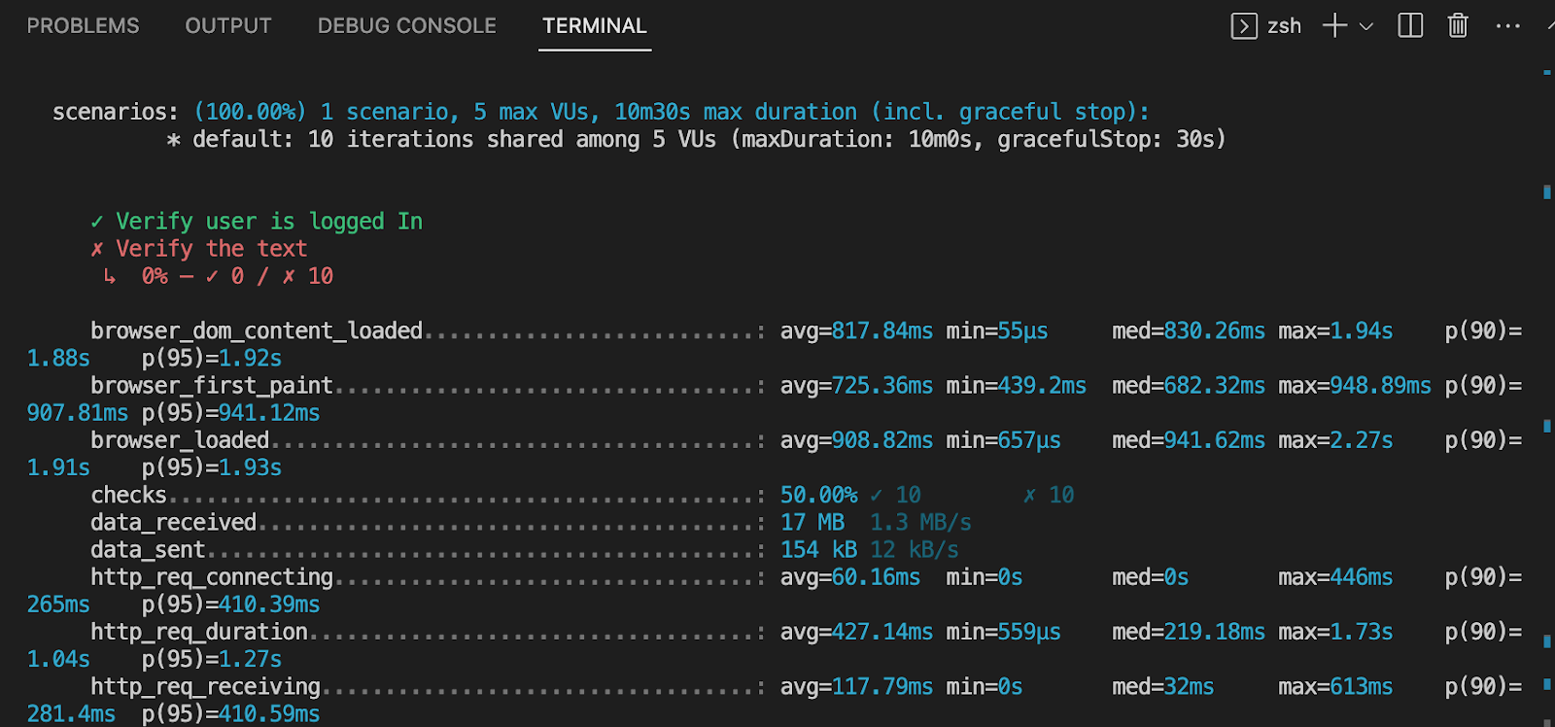Click the '17 MB' data value
Viewport: 1555px width, 727px height.
pos(812,522)
